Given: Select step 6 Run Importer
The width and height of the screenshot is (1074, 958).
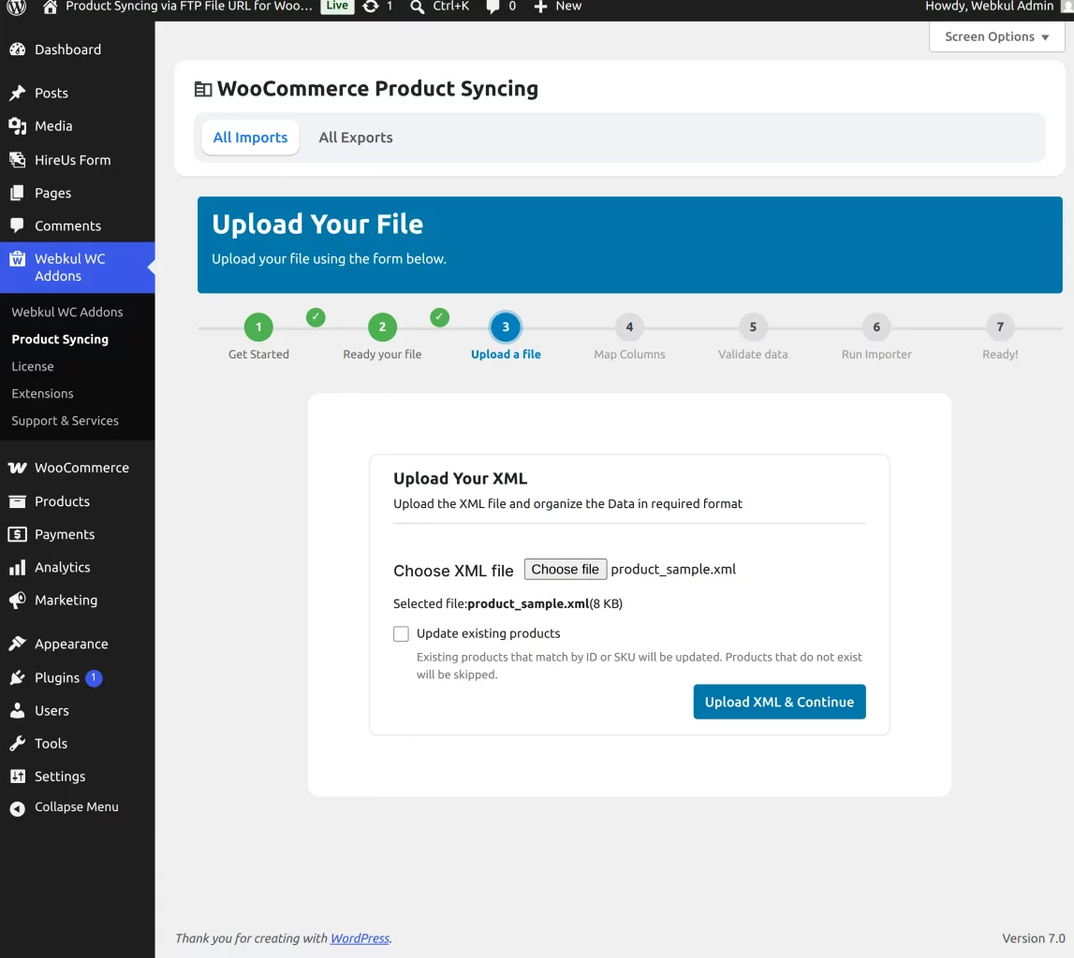Looking at the screenshot, I should point(876,327).
